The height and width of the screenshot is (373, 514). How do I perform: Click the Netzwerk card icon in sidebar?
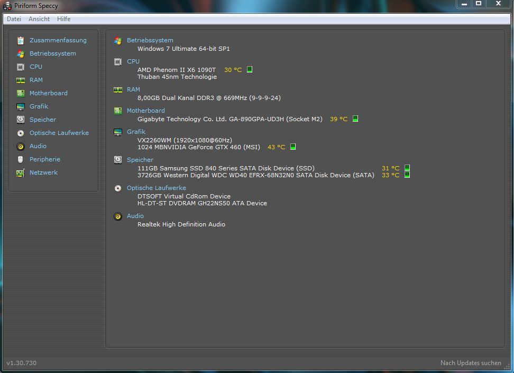20,173
